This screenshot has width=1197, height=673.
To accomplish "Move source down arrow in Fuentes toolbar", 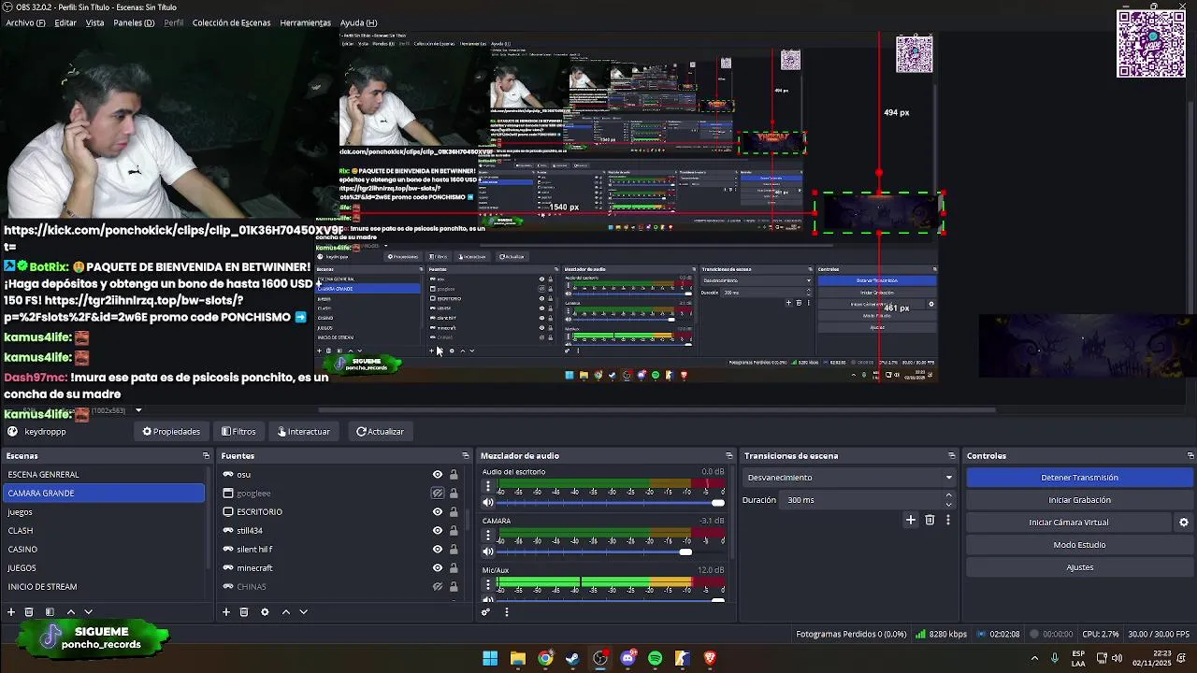I will tap(303, 612).
